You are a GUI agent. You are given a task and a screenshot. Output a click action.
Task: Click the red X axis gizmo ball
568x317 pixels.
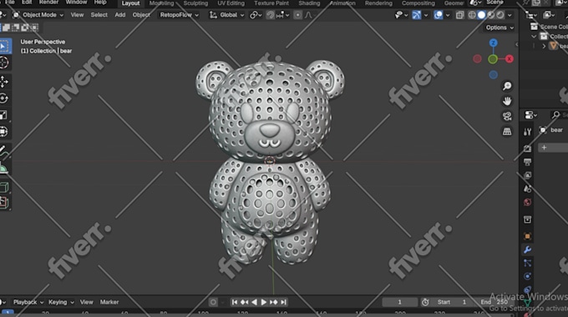point(510,59)
